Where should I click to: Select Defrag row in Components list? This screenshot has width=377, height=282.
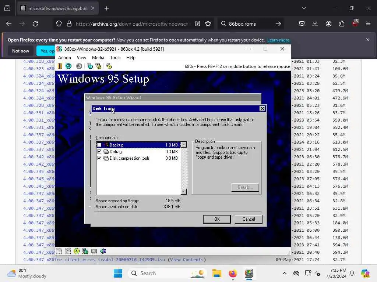(138, 152)
